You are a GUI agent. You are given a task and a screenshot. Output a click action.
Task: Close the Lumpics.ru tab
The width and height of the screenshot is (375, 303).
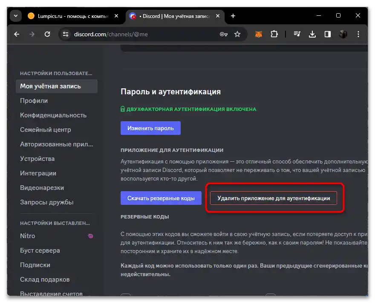click(116, 16)
